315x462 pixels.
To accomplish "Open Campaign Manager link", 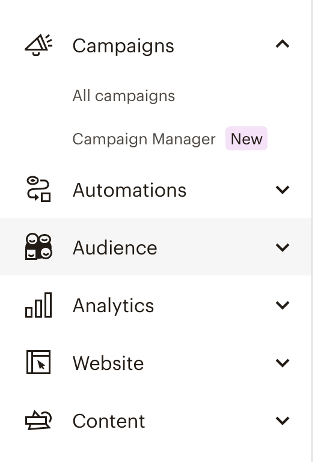I will 144,139.
